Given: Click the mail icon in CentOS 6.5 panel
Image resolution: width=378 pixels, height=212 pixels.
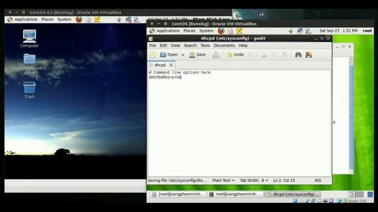Looking at the screenshot, I should 88,19.
